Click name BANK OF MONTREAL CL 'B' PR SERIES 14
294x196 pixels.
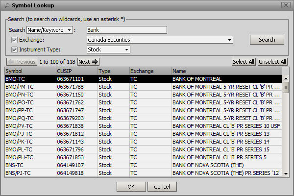(x=221, y=142)
